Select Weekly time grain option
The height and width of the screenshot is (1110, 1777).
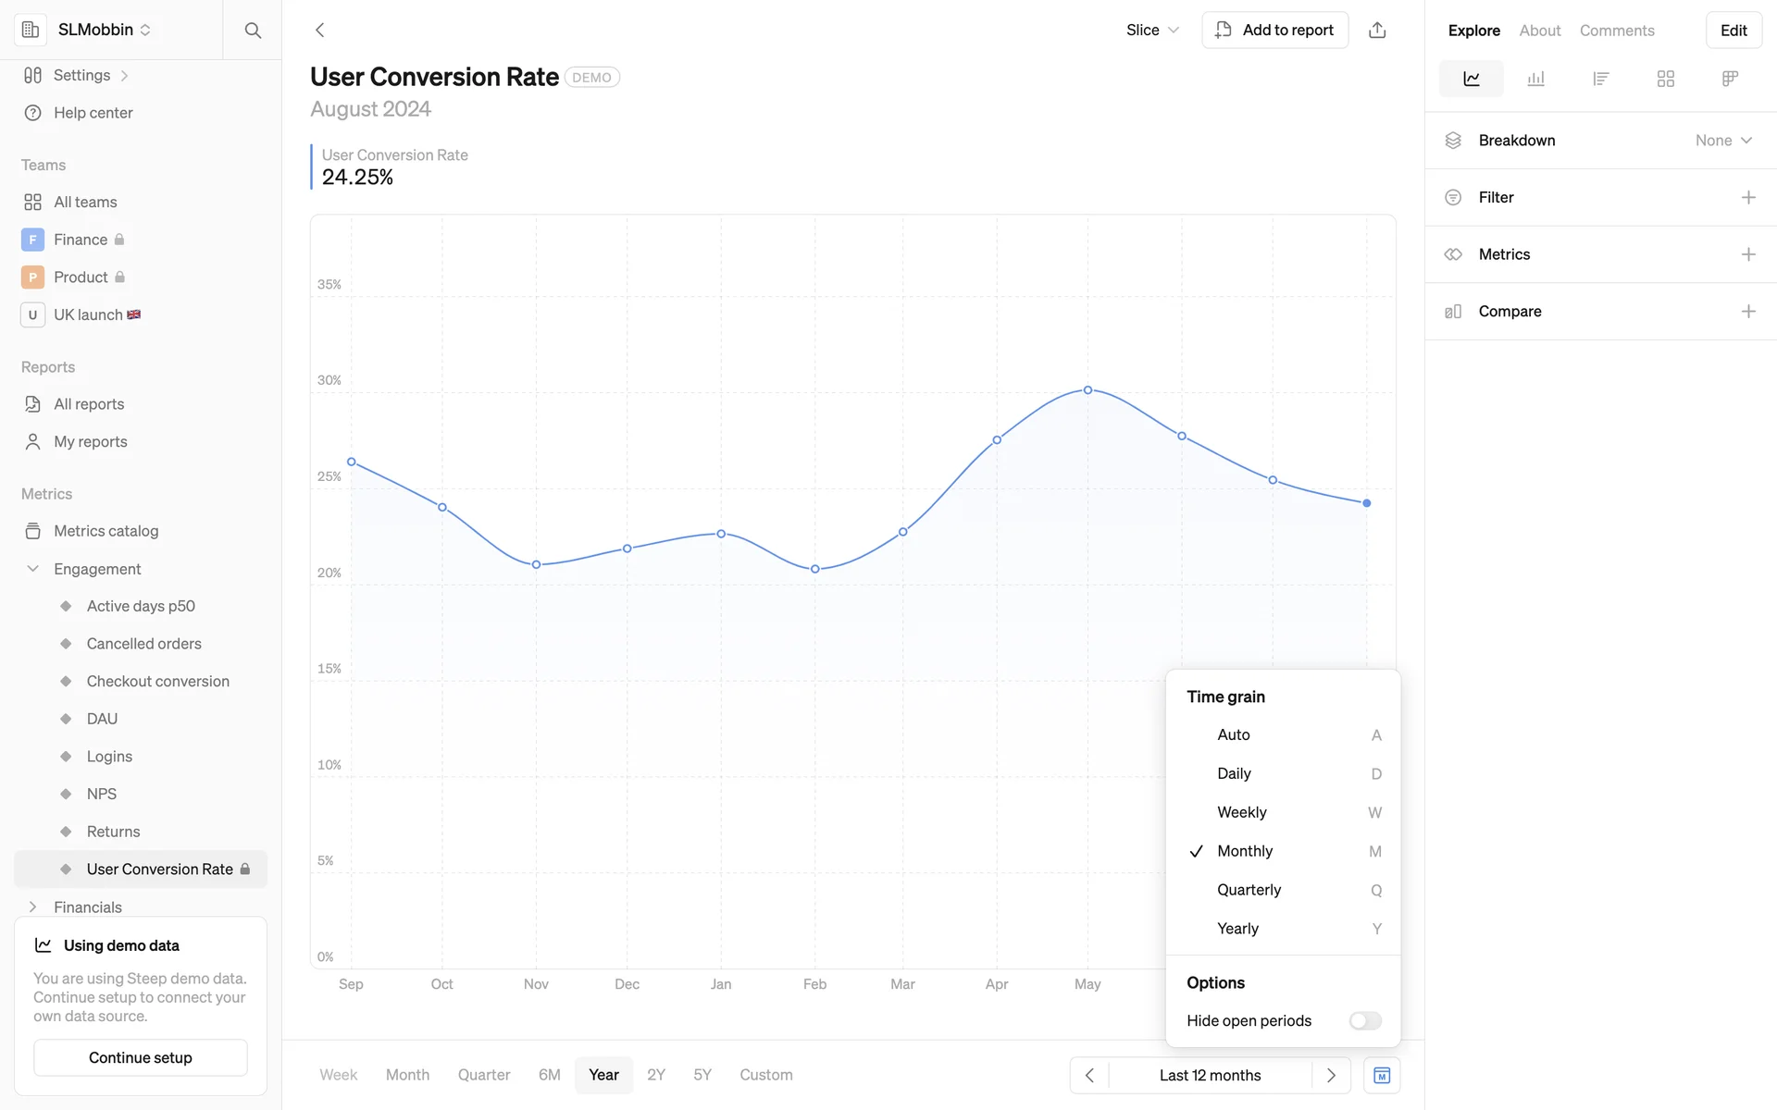pos(1241,812)
